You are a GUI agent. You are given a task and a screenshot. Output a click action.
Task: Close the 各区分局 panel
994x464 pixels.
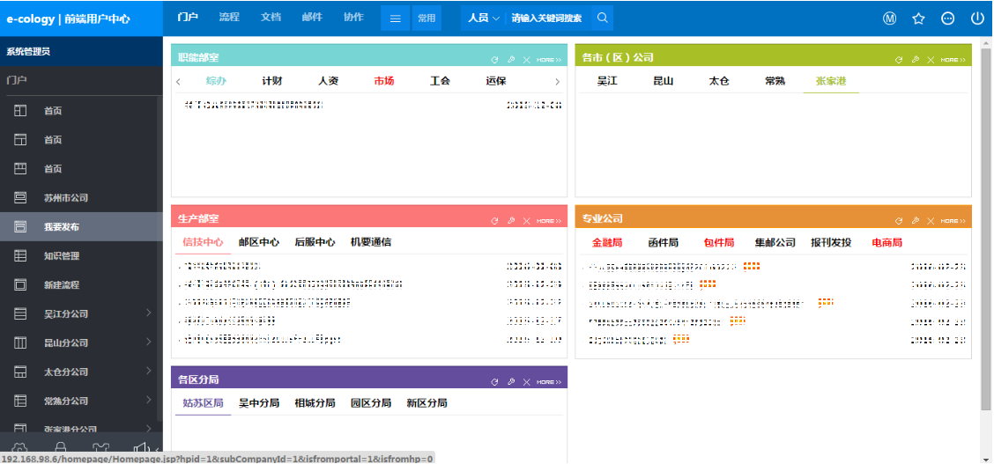pos(526,382)
